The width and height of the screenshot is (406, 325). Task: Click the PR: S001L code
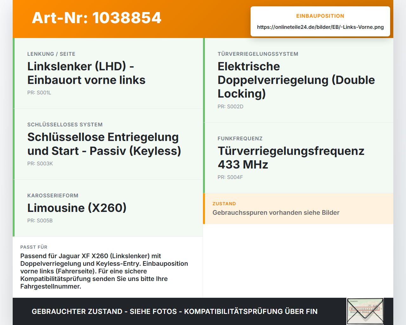click(x=39, y=93)
